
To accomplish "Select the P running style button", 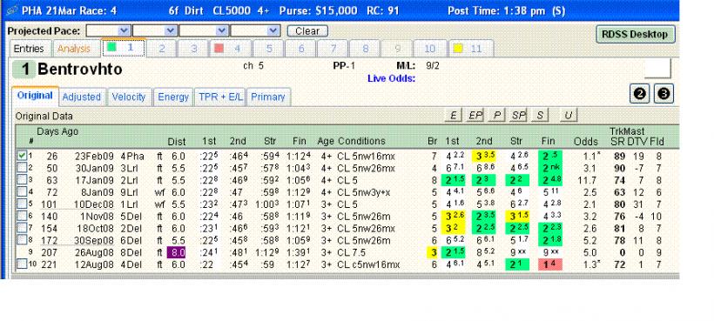I will tap(496, 116).
